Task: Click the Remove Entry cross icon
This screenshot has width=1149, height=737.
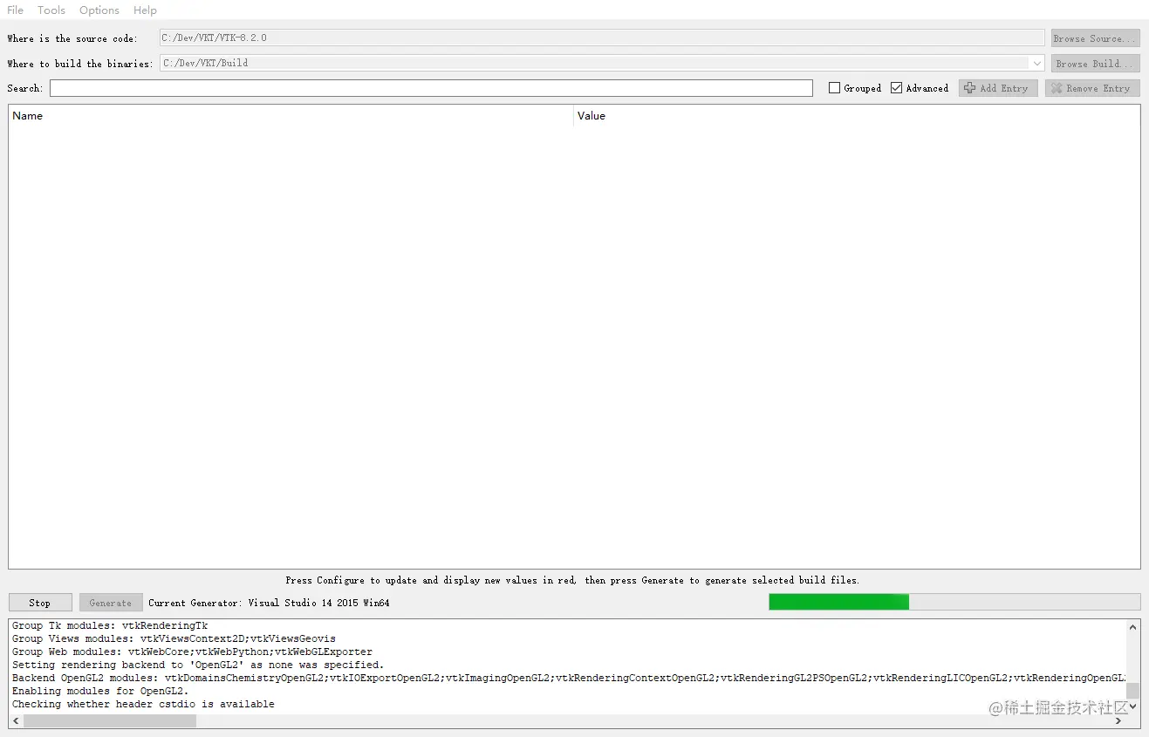Action: point(1057,88)
